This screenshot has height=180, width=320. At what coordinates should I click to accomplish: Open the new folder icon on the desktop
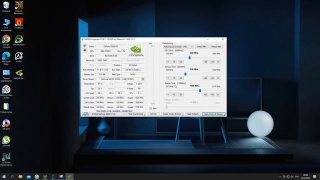pos(6,108)
